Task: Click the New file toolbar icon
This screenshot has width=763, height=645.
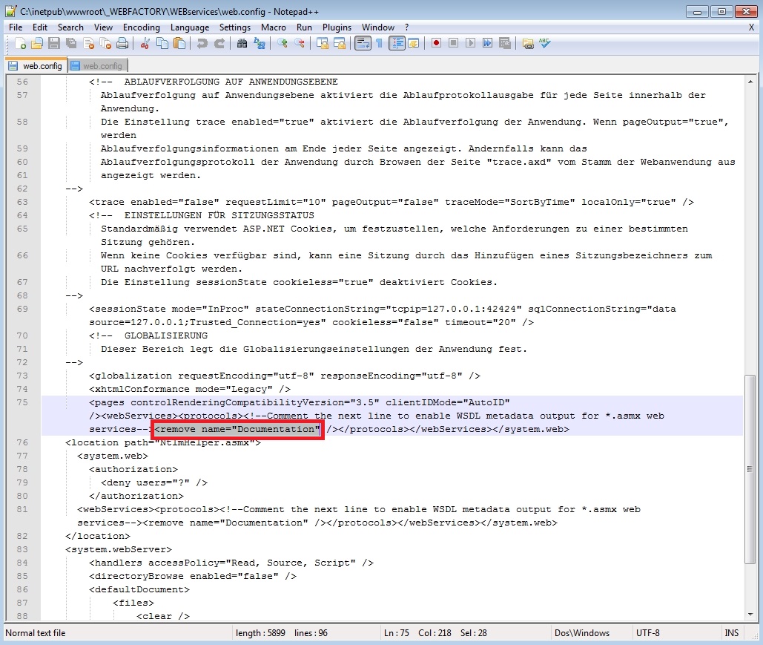Action: (x=20, y=44)
